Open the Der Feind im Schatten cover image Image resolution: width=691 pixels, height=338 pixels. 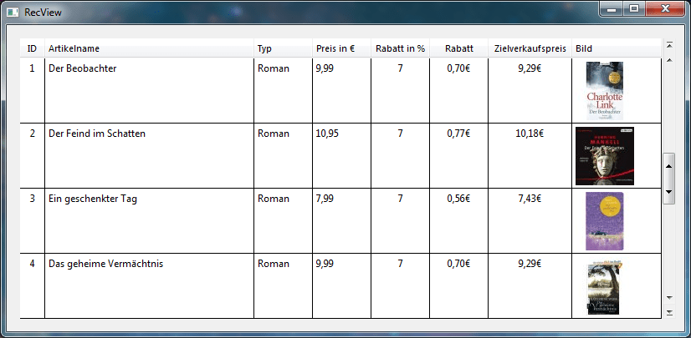pyautogui.click(x=605, y=156)
